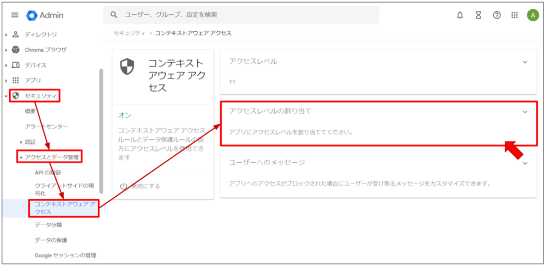Open データの保護
This screenshot has width=545, height=266.
pyautogui.click(x=51, y=240)
